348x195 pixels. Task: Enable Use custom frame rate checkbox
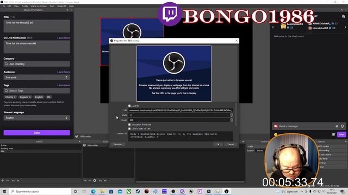pos(129,125)
